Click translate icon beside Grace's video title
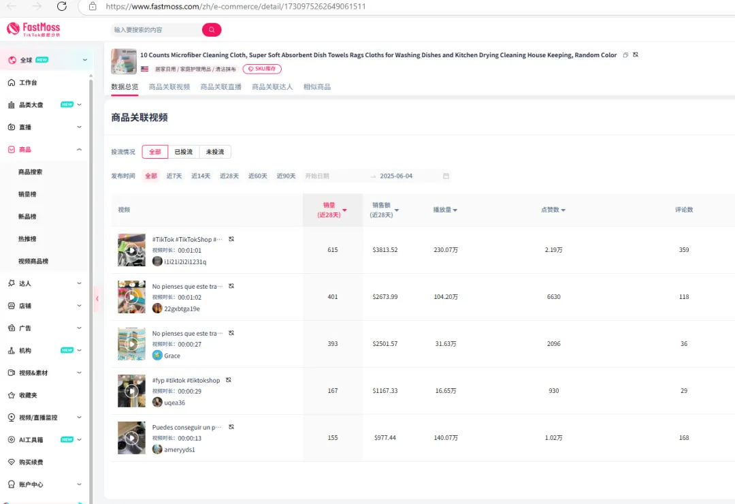 pos(231,333)
